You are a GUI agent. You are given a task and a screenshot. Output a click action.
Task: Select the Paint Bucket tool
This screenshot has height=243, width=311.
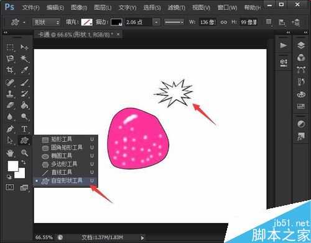point(24,105)
